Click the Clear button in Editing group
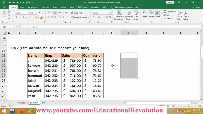This screenshot has height=114, width=203. [168, 18]
